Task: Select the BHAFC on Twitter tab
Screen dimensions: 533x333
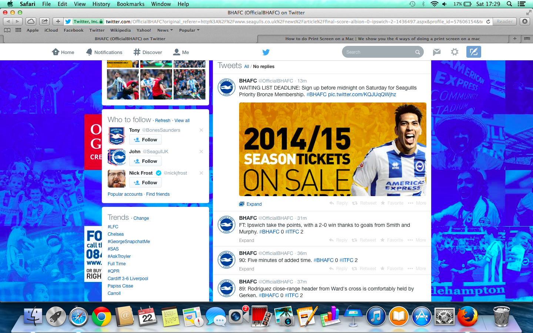Action: pyautogui.click(x=130, y=38)
